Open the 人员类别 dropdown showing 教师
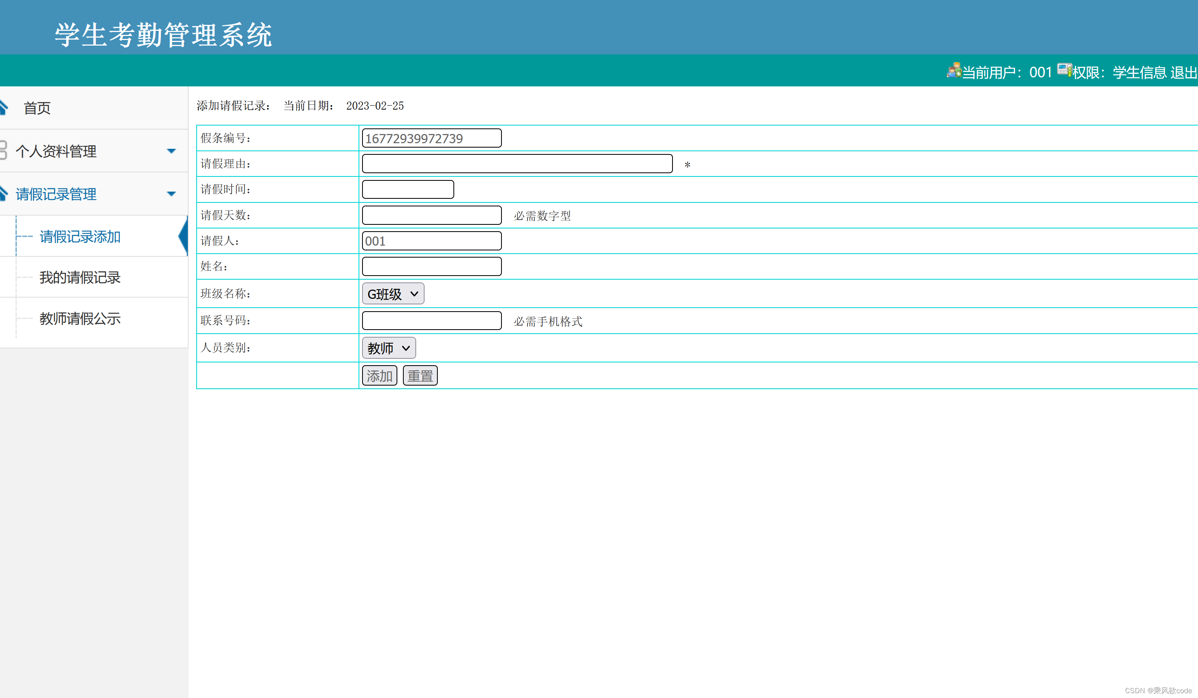1198x698 pixels. pos(389,348)
